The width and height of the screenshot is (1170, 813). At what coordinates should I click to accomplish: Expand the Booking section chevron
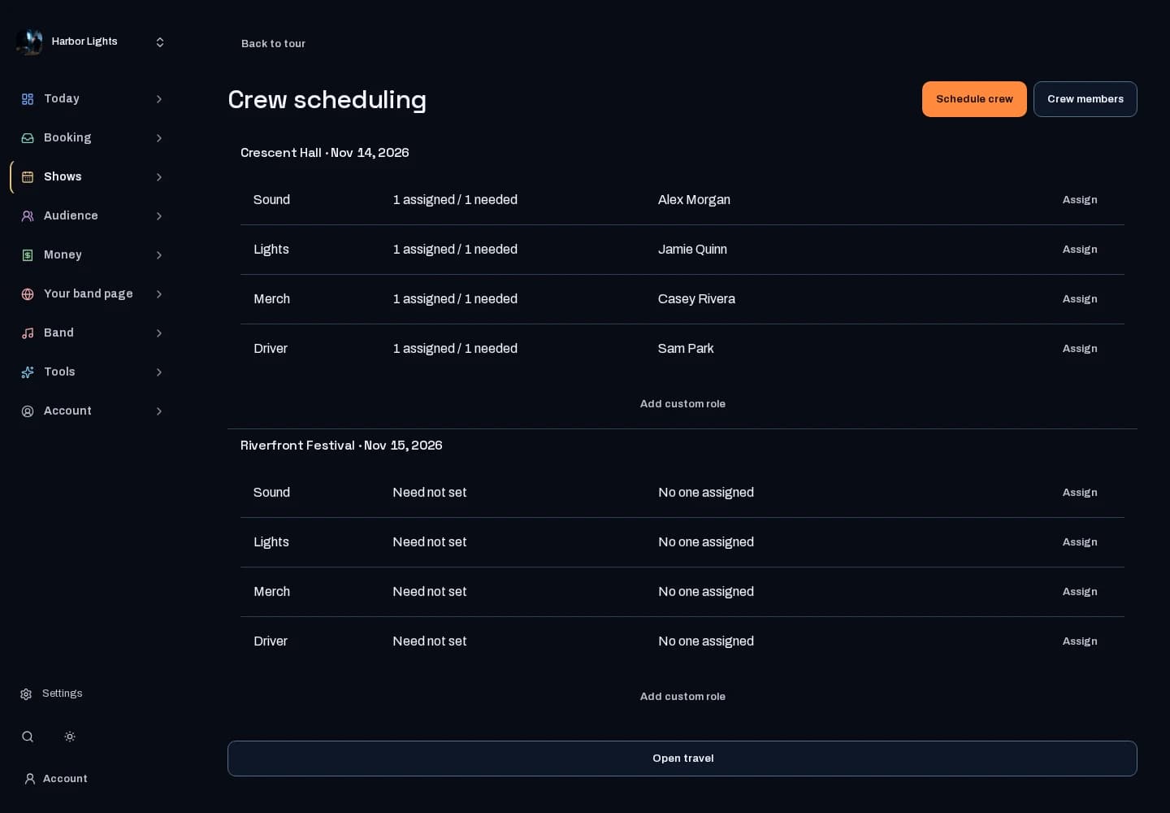159,138
